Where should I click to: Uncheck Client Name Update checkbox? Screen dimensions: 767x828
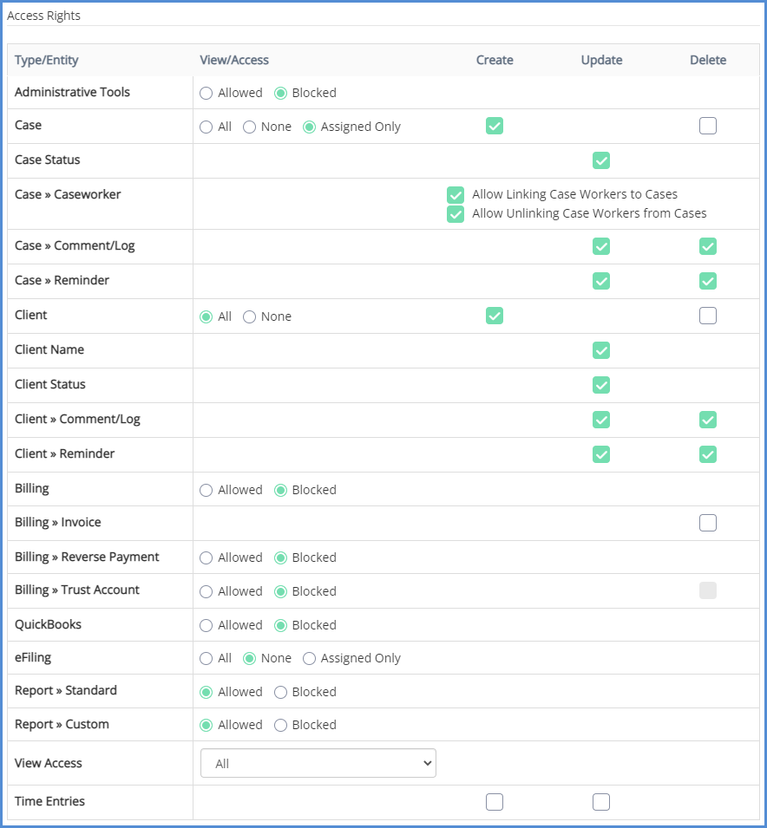[x=601, y=350]
